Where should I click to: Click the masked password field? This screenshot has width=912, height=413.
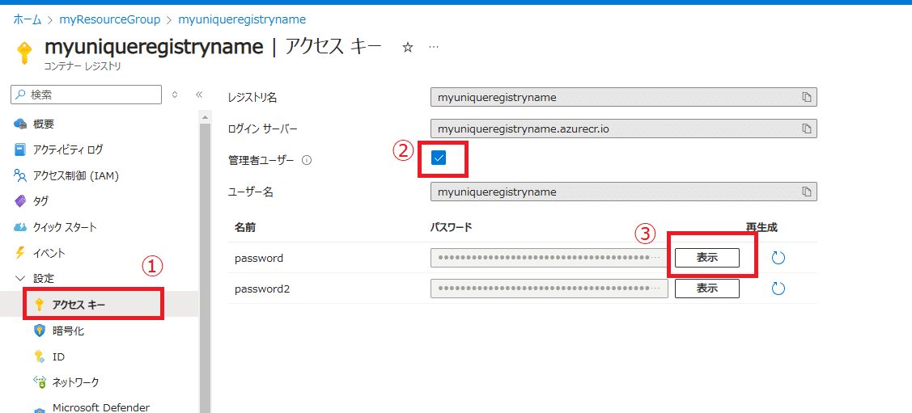tap(549, 257)
